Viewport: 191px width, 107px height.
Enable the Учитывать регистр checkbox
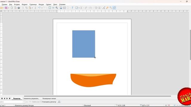tap(41, 102)
